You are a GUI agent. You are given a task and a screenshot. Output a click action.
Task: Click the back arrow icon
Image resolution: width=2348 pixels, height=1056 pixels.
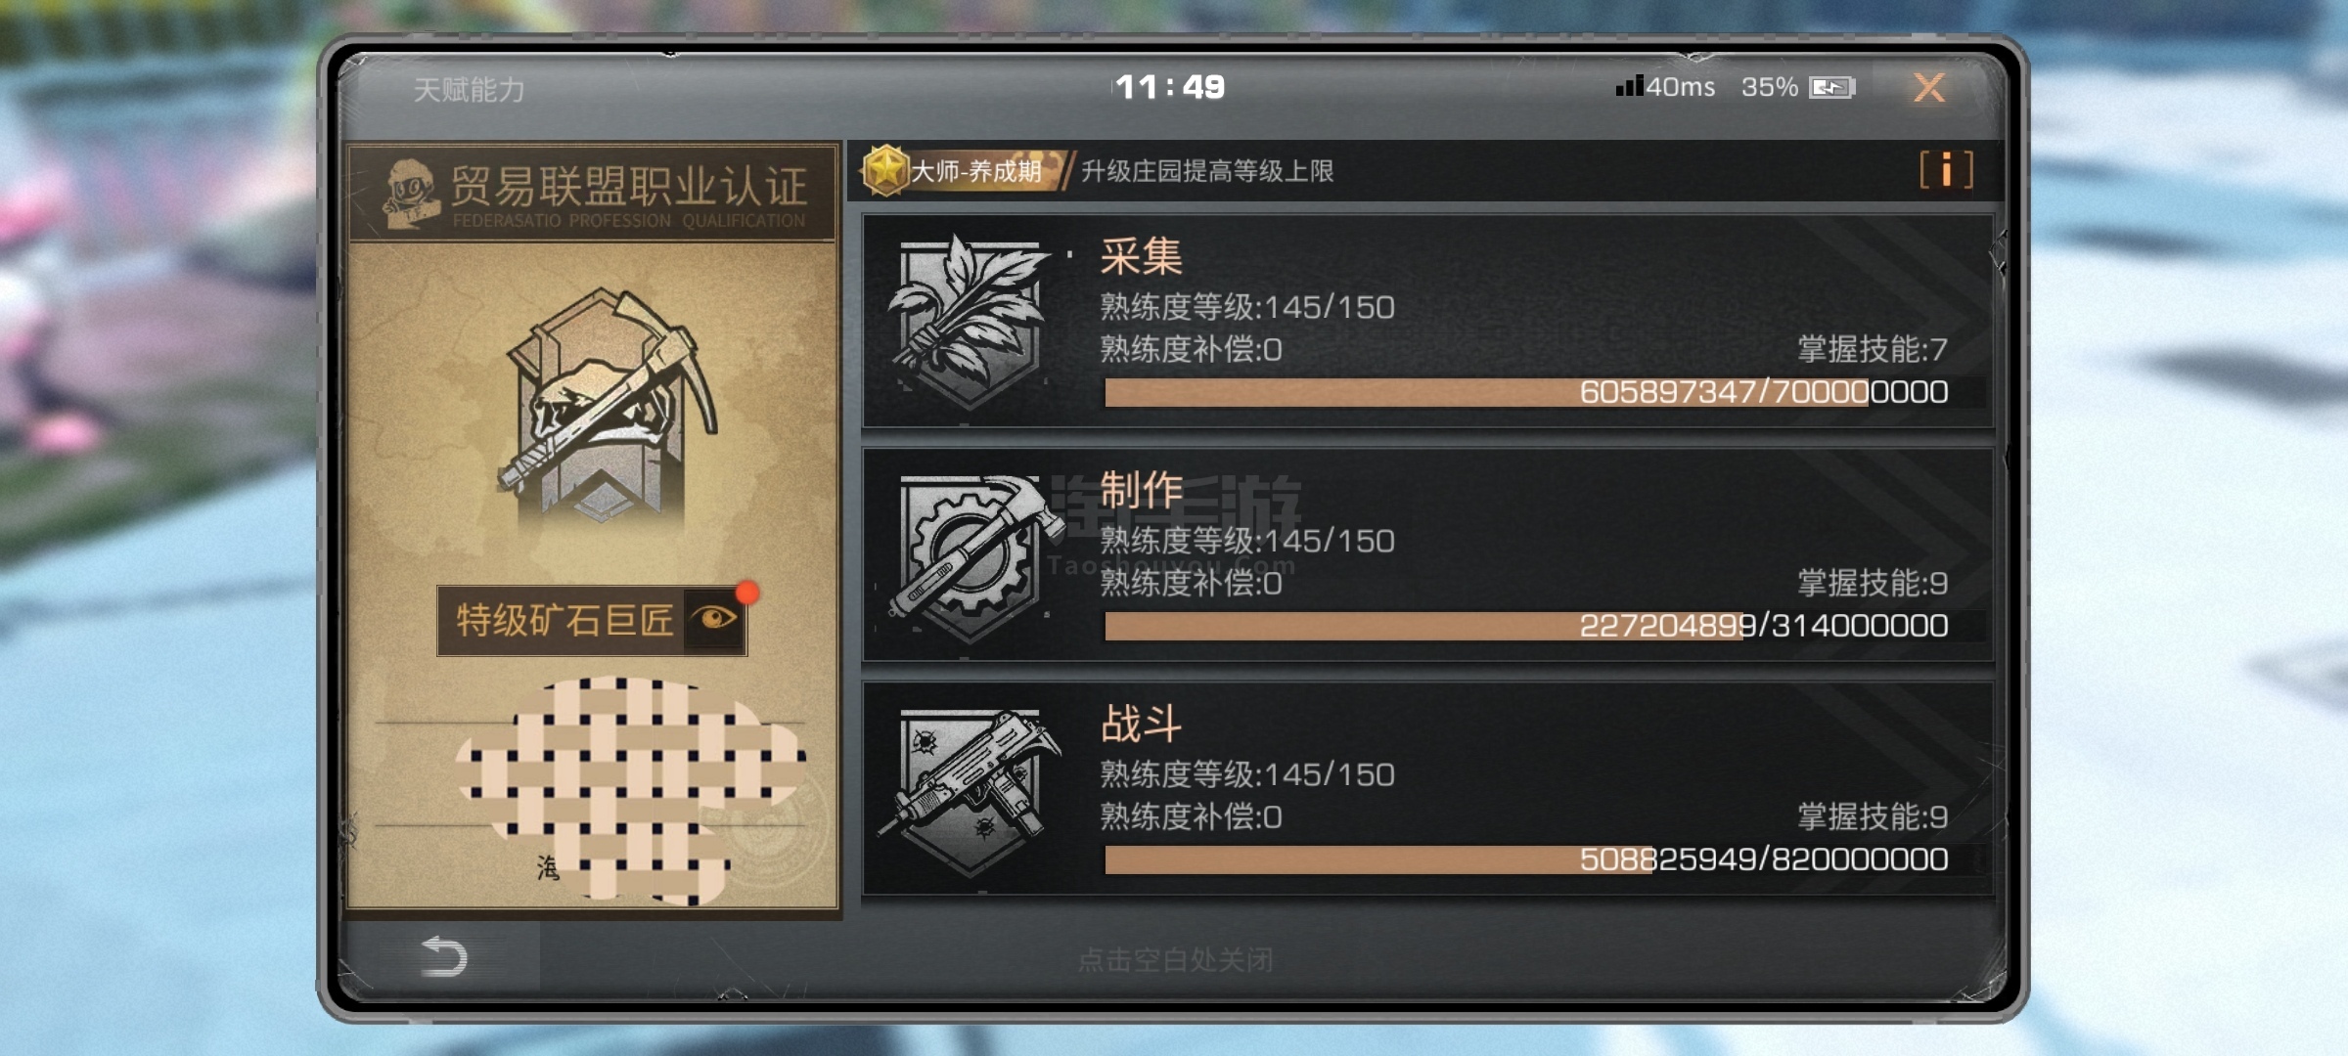(x=443, y=956)
